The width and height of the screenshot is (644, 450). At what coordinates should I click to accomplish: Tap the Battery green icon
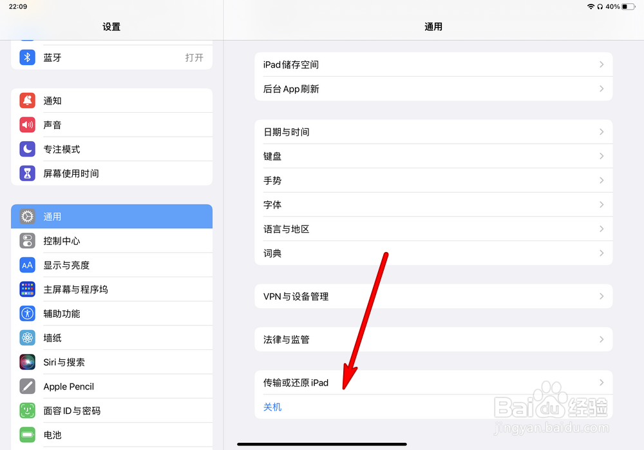click(x=27, y=435)
